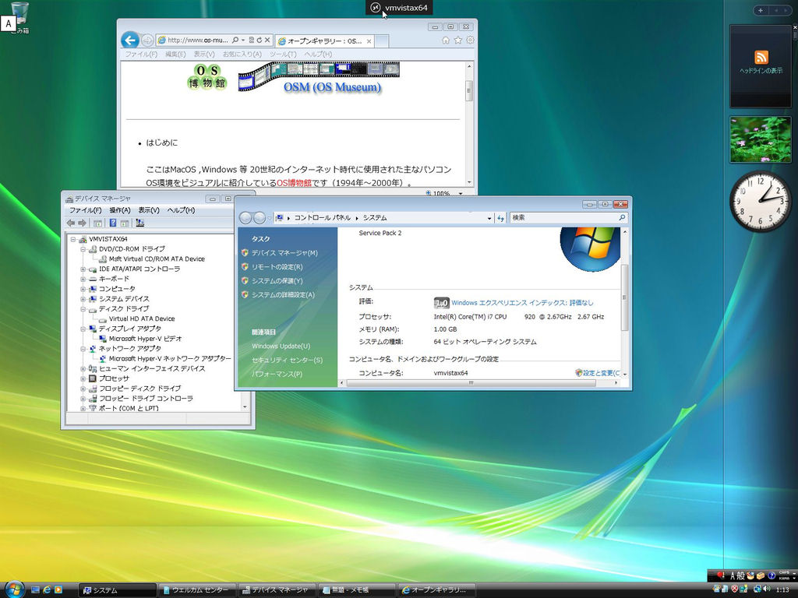Open IE お気に入り(A) menu
Viewport: 798px width, 598px height.
point(242,54)
